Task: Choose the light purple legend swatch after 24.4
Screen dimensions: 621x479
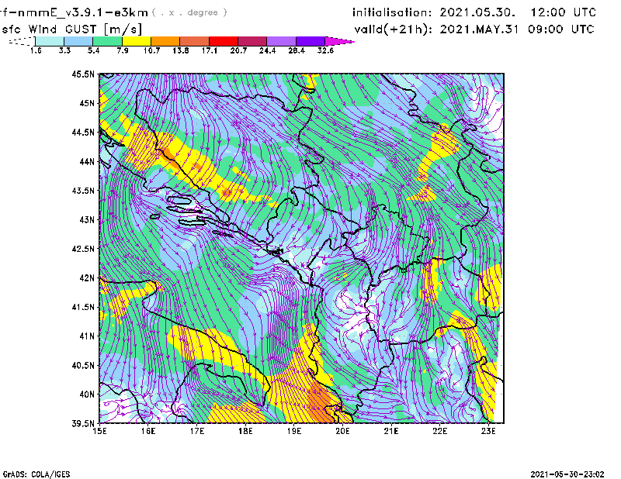Action: [x=282, y=41]
